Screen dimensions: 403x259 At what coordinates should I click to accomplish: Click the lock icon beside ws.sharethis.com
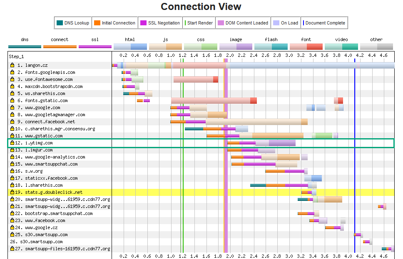pos(12,93)
